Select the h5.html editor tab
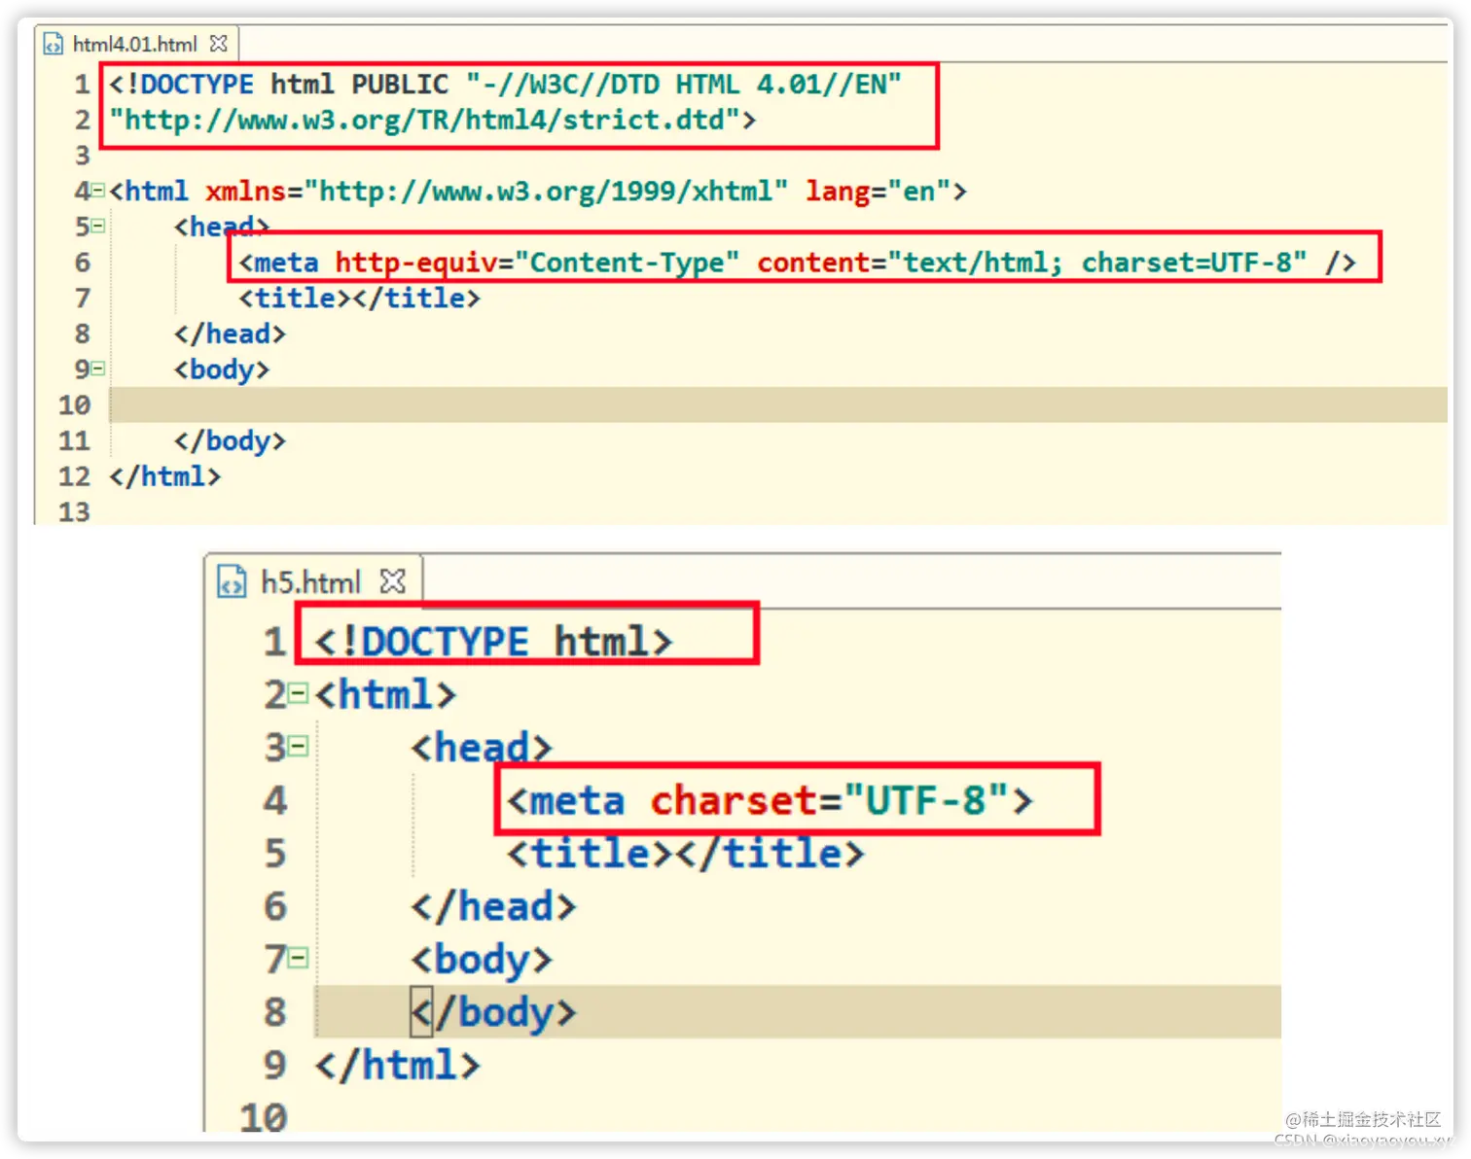1471x1159 pixels. point(312,581)
